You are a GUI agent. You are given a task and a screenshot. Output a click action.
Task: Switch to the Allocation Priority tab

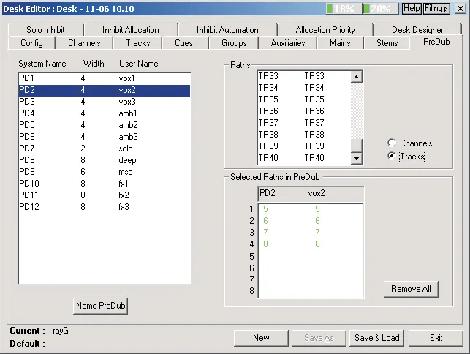pos(325,30)
